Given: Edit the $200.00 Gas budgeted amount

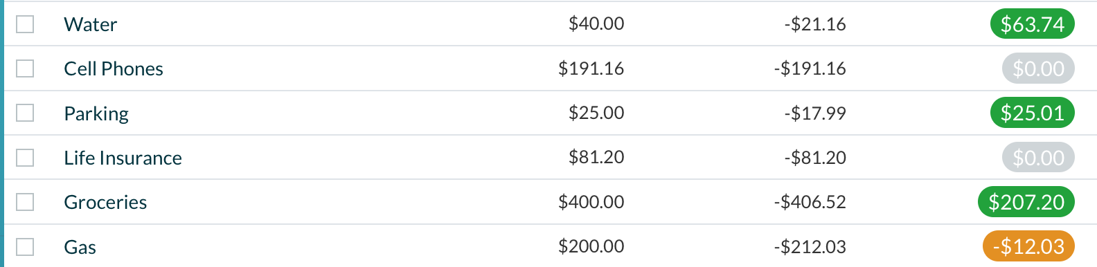Looking at the screenshot, I should (591, 246).
